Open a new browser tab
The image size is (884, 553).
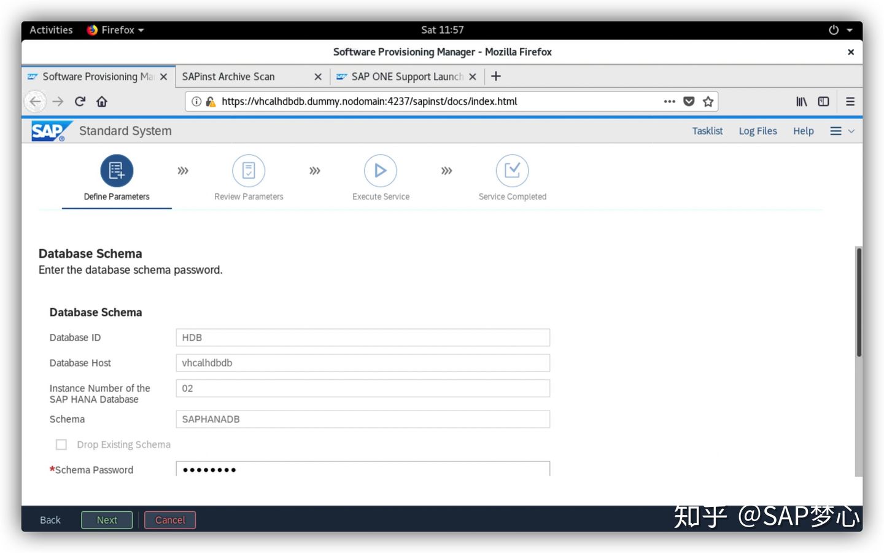point(496,76)
